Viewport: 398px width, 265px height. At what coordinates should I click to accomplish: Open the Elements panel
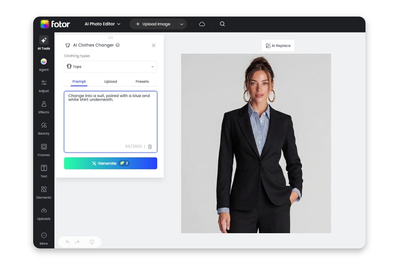tap(43, 192)
